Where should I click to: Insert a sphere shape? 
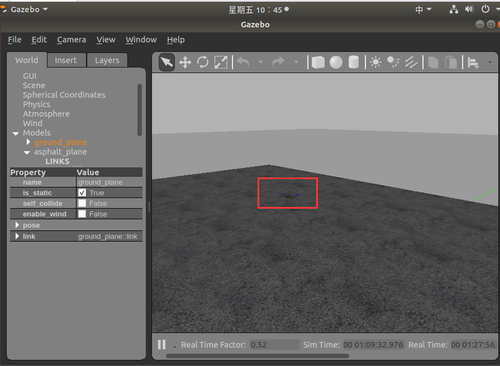pos(336,62)
